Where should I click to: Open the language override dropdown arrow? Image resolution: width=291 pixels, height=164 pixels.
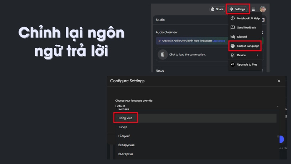point(278,106)
